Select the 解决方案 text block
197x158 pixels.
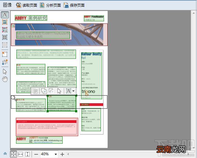point(31,105)
